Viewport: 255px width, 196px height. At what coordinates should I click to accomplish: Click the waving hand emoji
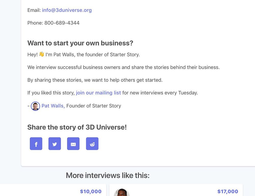point(42,54)
